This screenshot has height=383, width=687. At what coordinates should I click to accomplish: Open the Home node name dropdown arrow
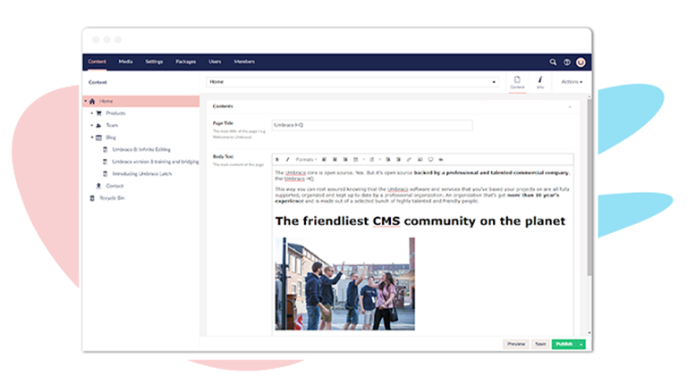click(x=494, y=82)
